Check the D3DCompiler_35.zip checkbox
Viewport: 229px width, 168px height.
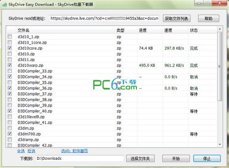[x=10, y=82]
